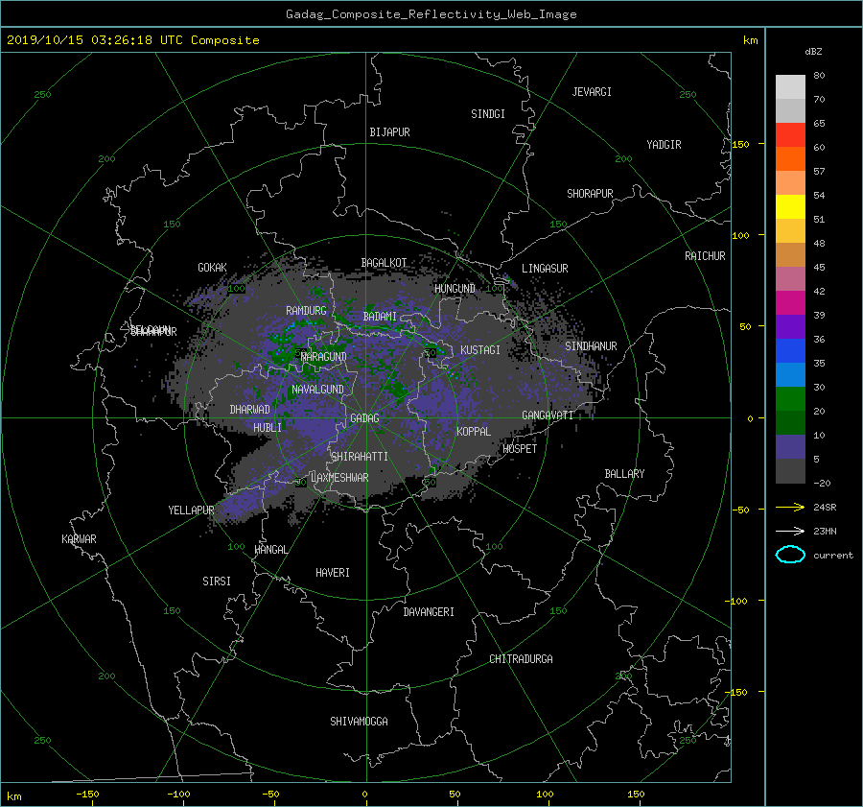Click the SHORAPUR city label
This screenshot has height=807, width=863.
point(590,194)
